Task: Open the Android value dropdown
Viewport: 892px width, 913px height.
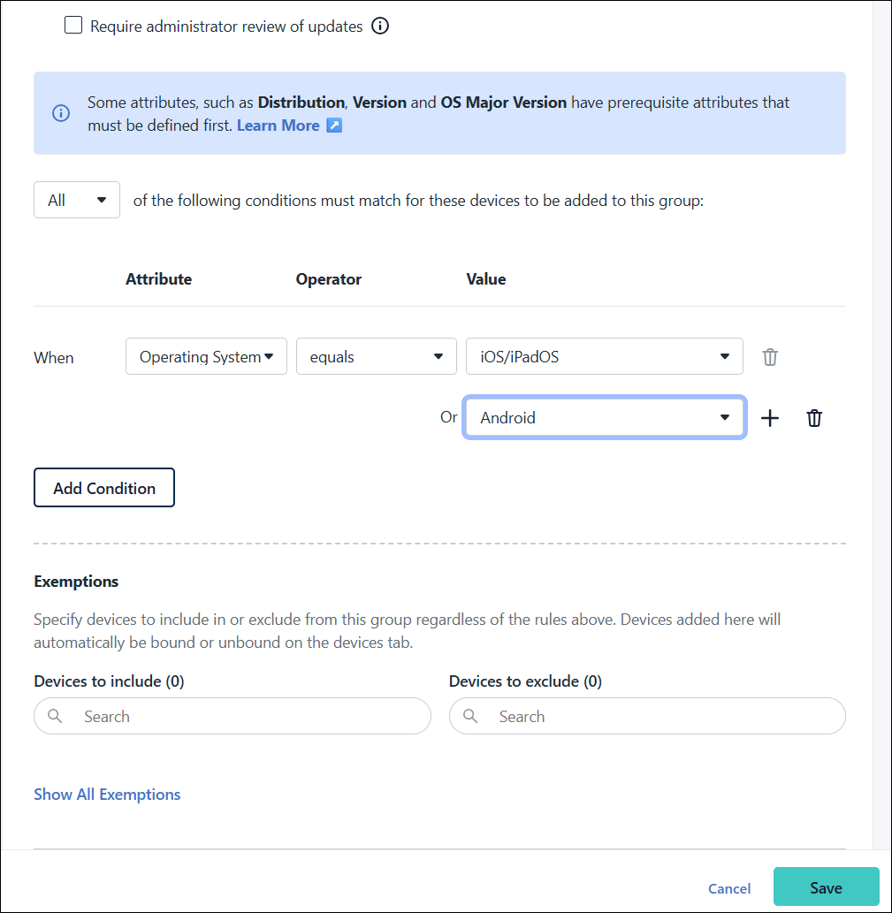Action: tap(604, 417)
